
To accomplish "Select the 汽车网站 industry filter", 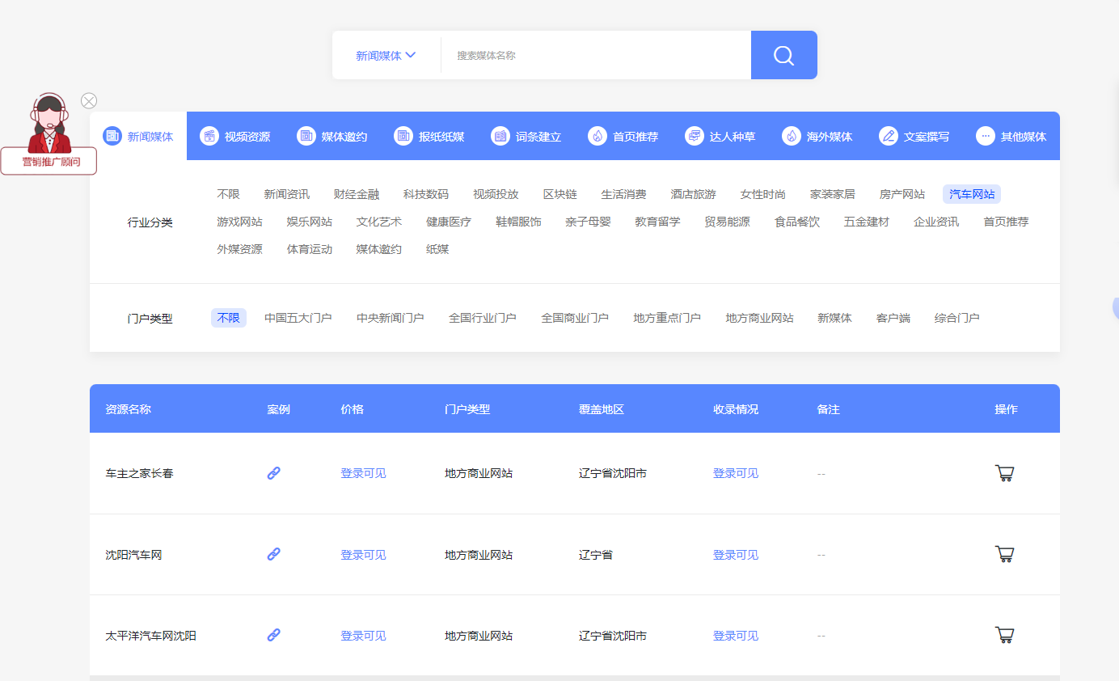I will pos(972,195).
